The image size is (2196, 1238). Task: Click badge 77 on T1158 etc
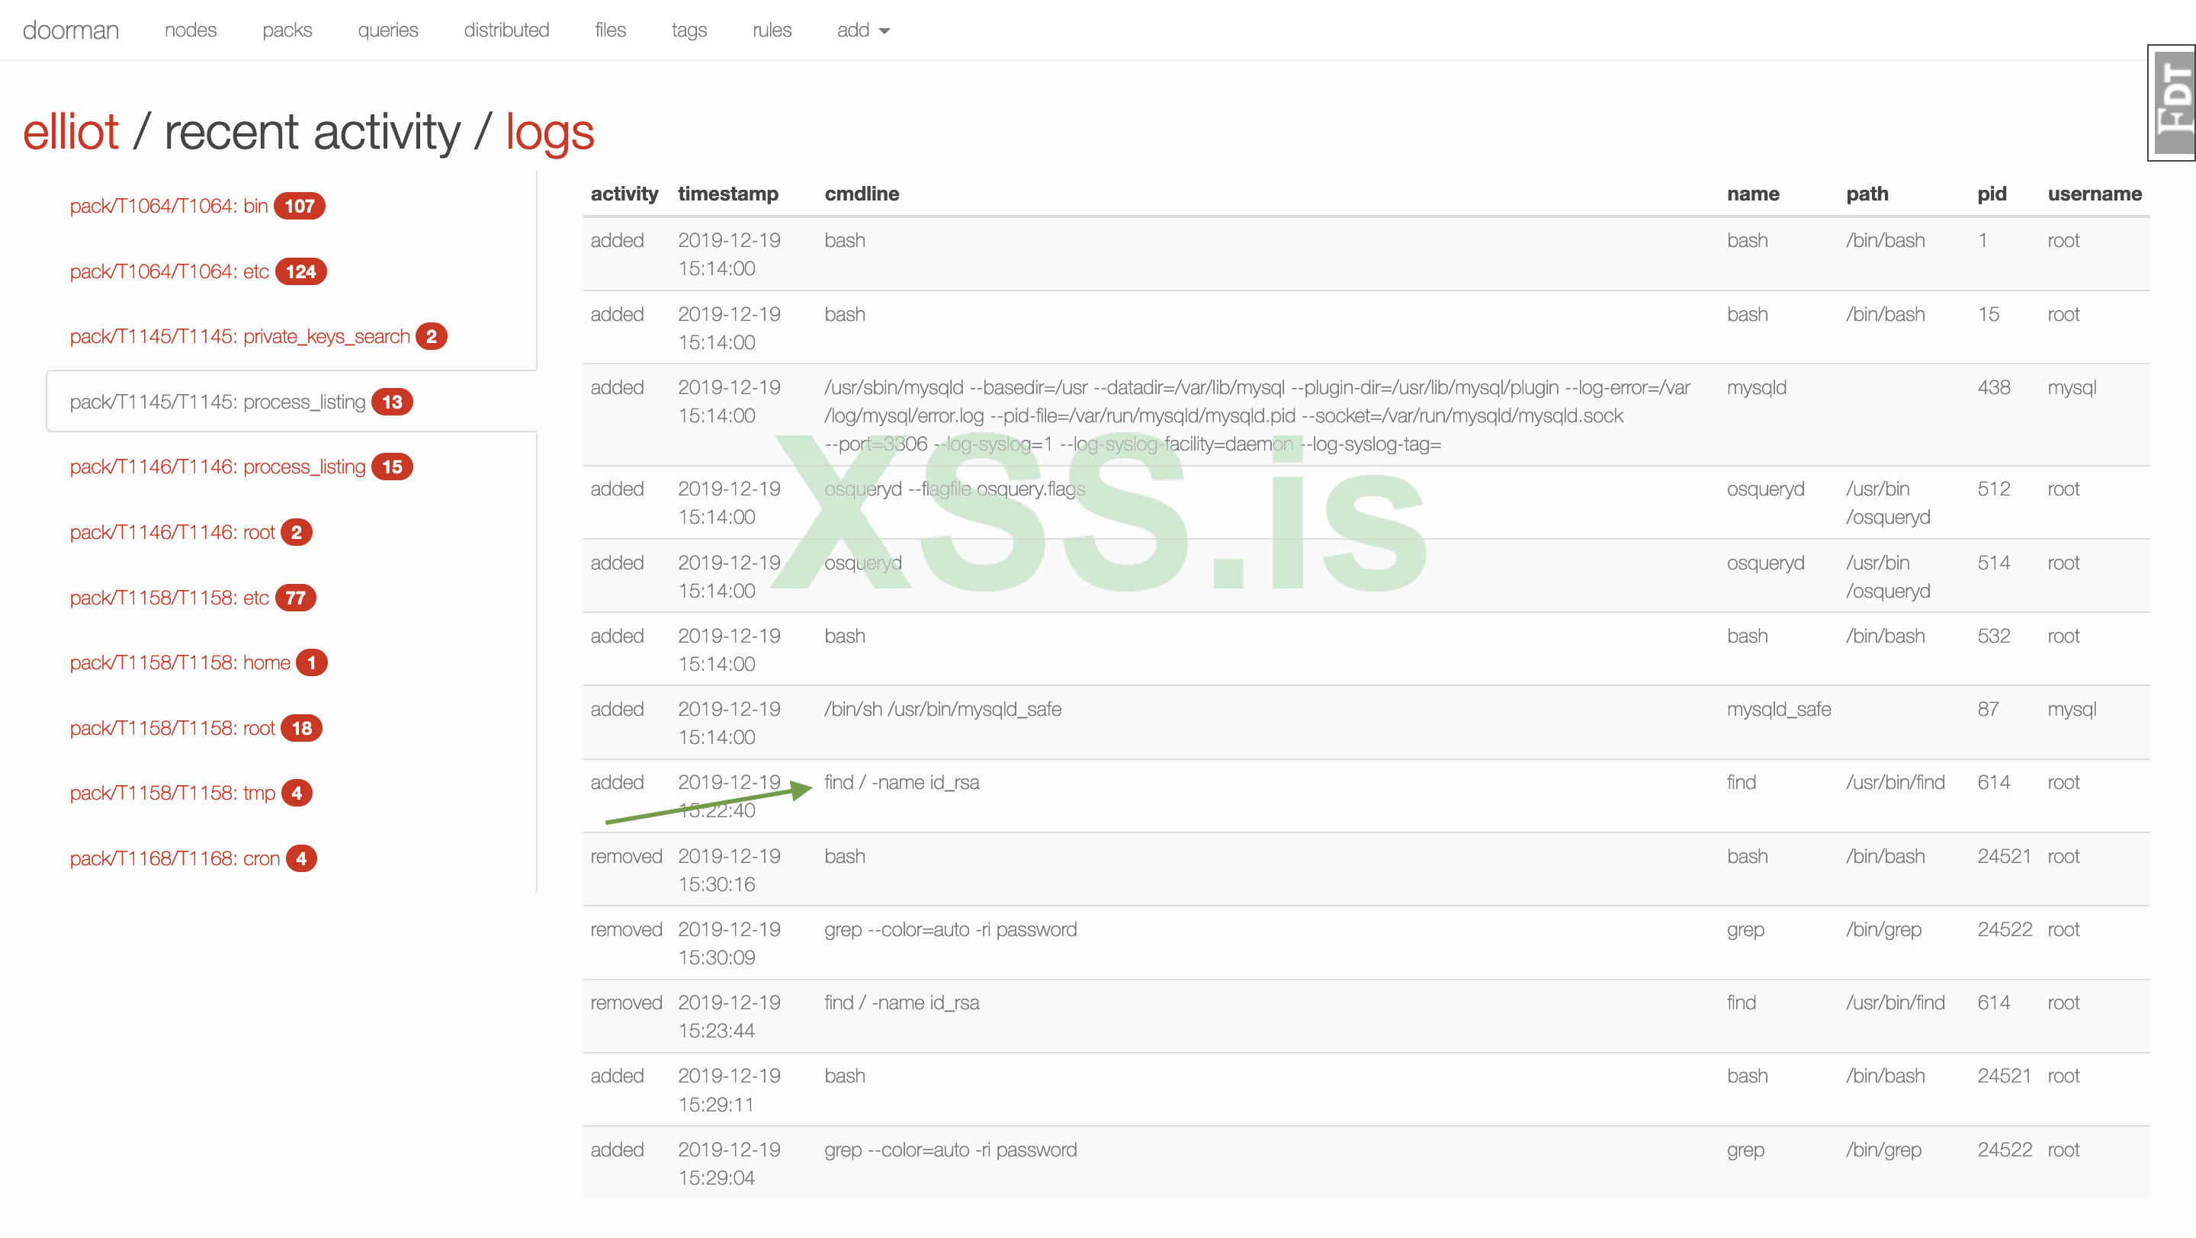click(295, 598)
